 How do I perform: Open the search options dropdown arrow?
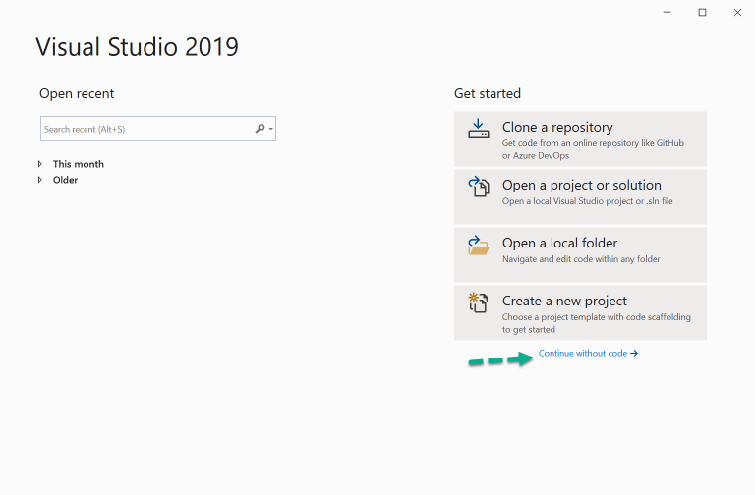point(271,129)
